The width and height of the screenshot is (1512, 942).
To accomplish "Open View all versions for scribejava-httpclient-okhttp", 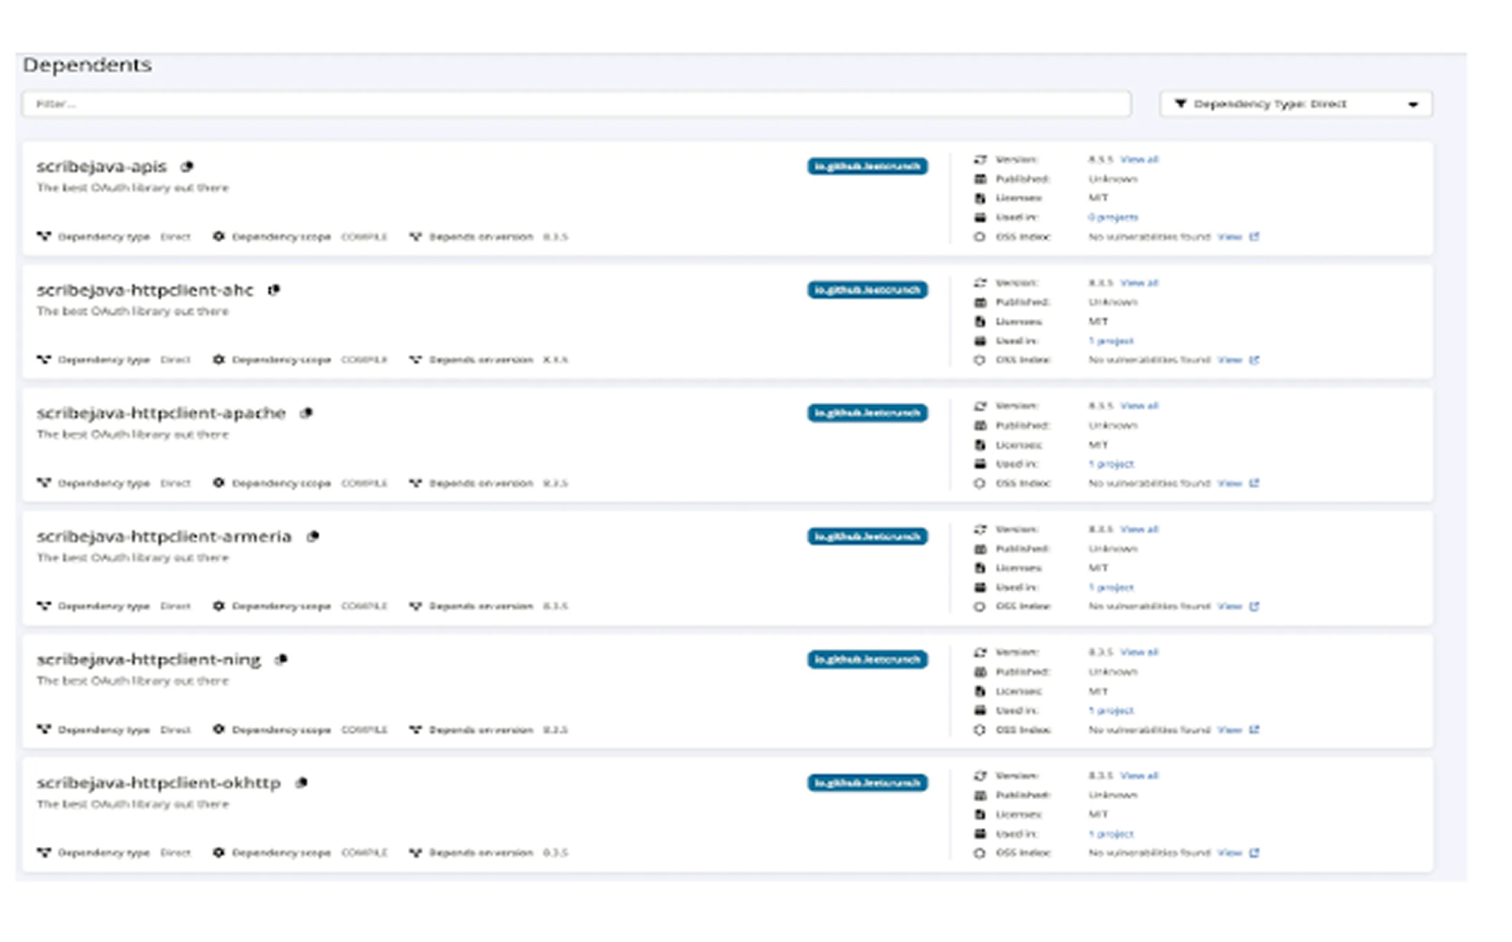I will tap(1138, 775).
